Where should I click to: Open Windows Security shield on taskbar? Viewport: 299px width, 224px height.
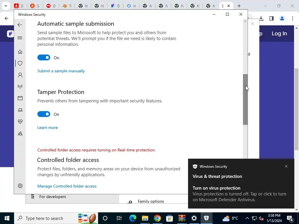(x=206, y=218)
